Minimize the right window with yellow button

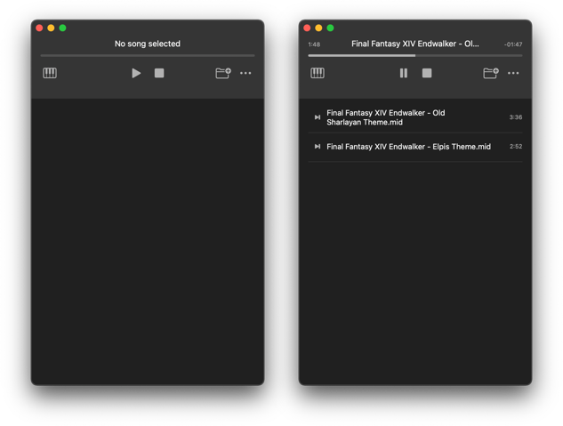point(318,28)
